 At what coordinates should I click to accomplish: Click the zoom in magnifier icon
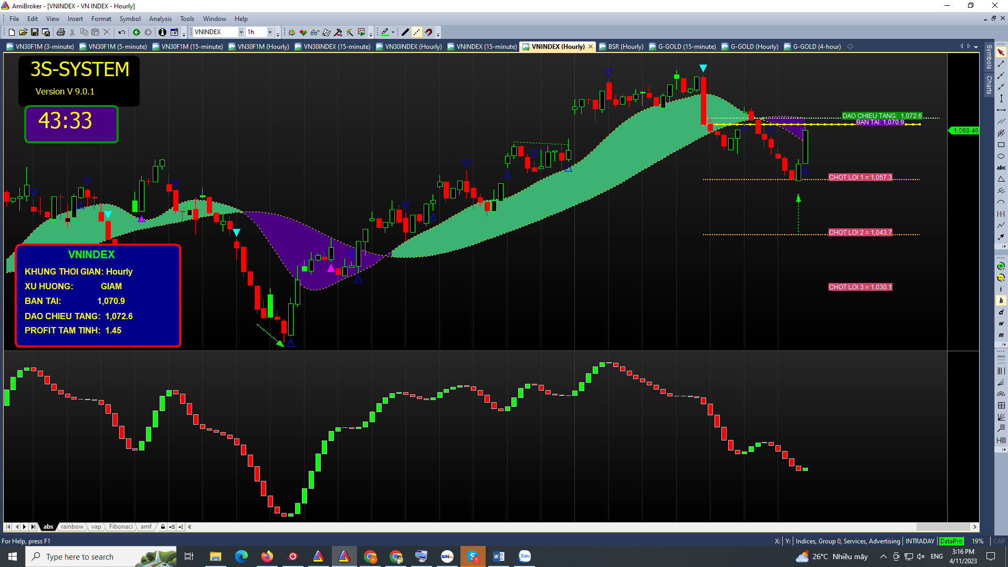[1001, 266]
